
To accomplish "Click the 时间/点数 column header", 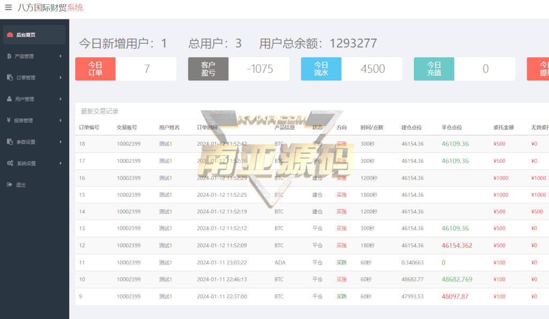I will [372, 128].
